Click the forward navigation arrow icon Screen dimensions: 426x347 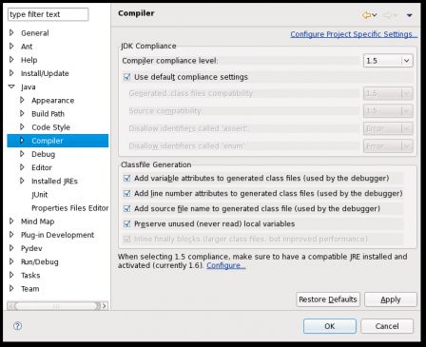tap(387, 15)
